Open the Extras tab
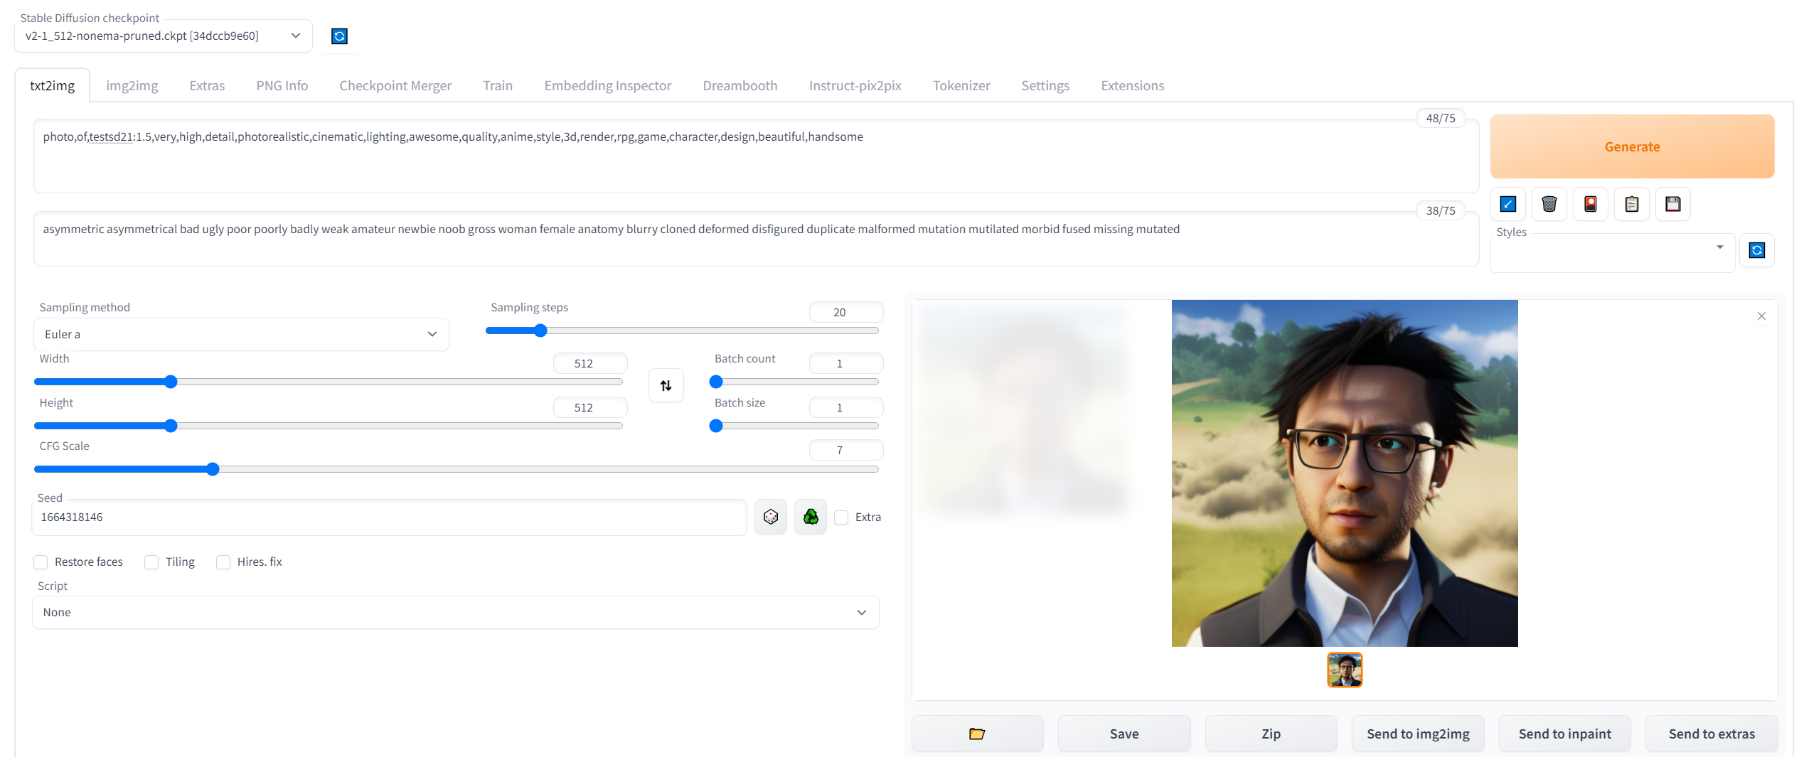This screenshot has height=757, width=1799. tap(207, 86)
